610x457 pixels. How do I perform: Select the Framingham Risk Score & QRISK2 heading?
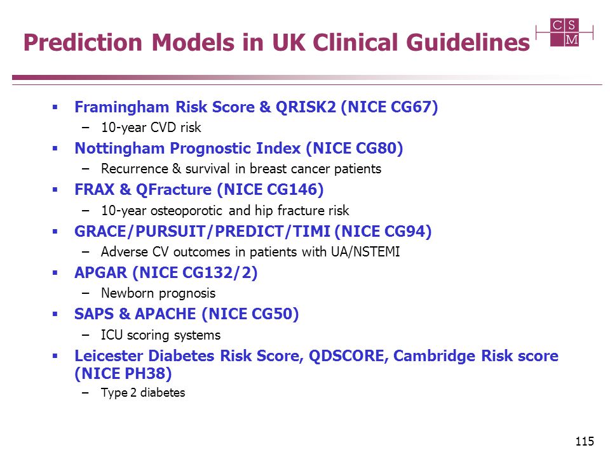[x=256, y=107]
